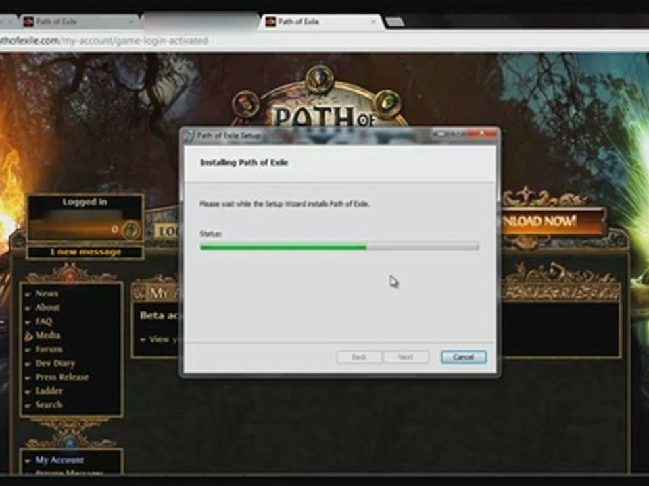
Task: Open the Dev Diary link
Action: point(55,363)
